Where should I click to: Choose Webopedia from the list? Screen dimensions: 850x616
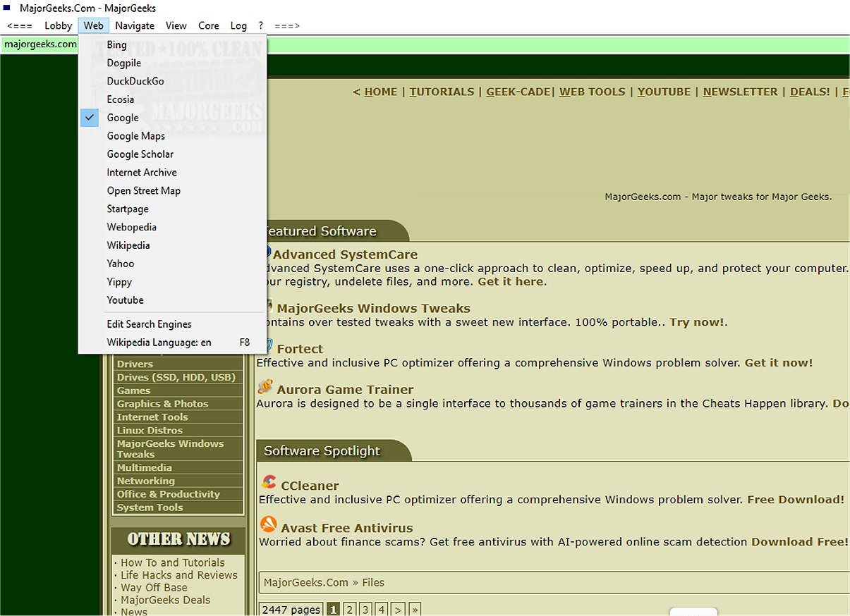[173, 228]
